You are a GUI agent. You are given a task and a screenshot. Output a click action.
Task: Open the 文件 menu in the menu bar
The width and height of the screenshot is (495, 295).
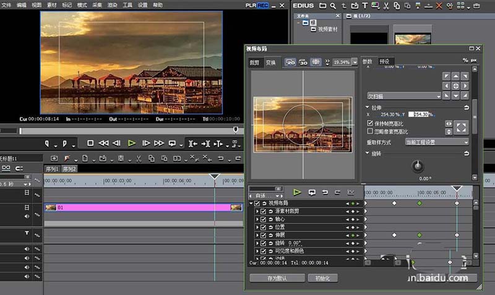tap(6, 4)
